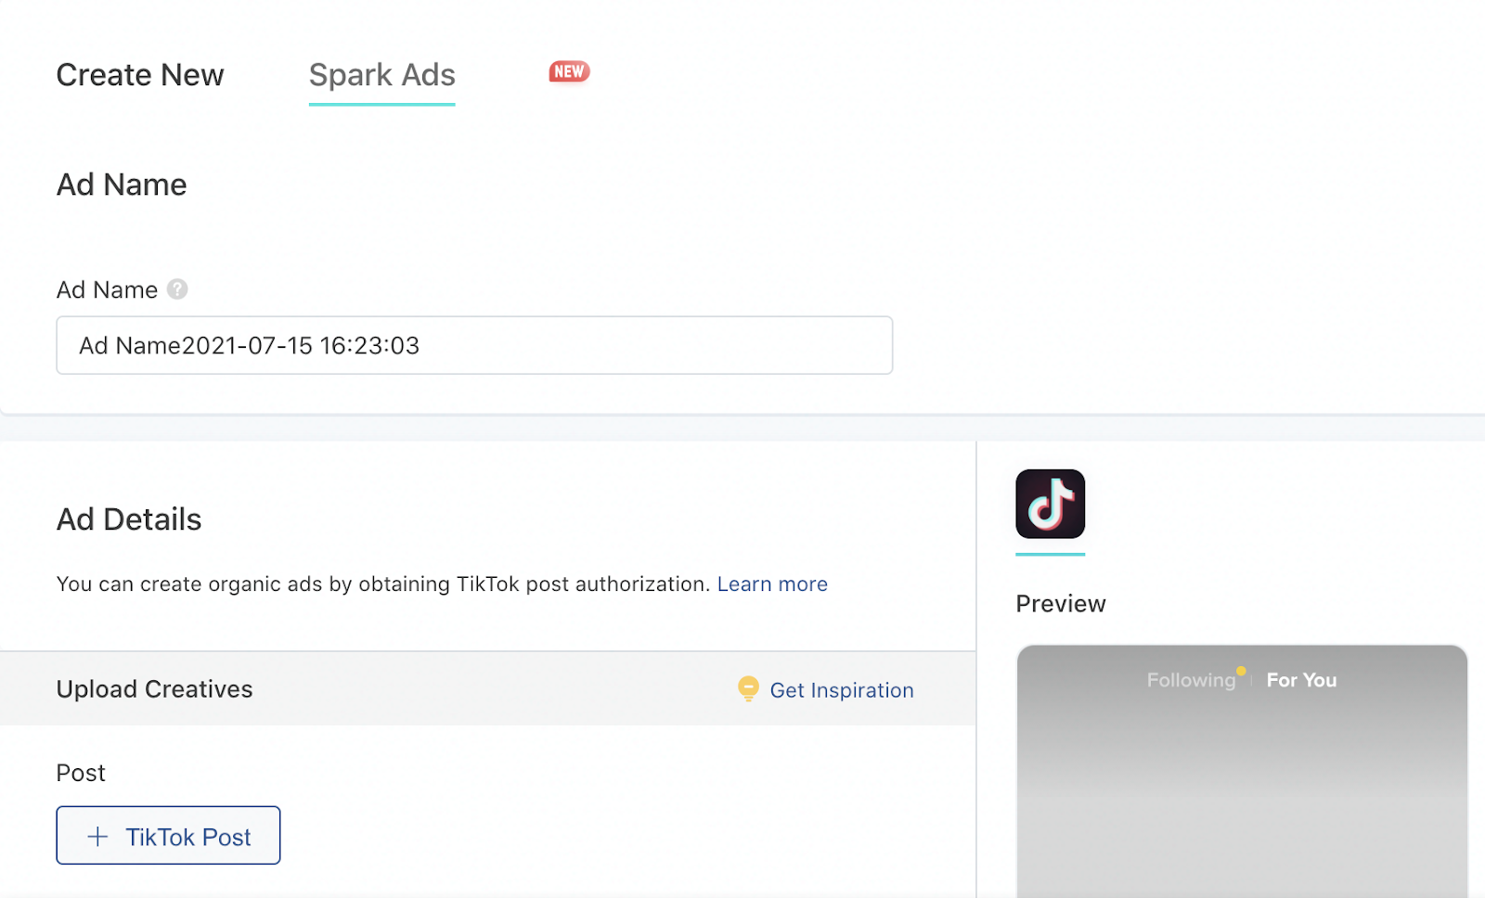Click the plus icon on TikTok Post
Viewport: 1485px width, 898px height.
tap(97, 837)
